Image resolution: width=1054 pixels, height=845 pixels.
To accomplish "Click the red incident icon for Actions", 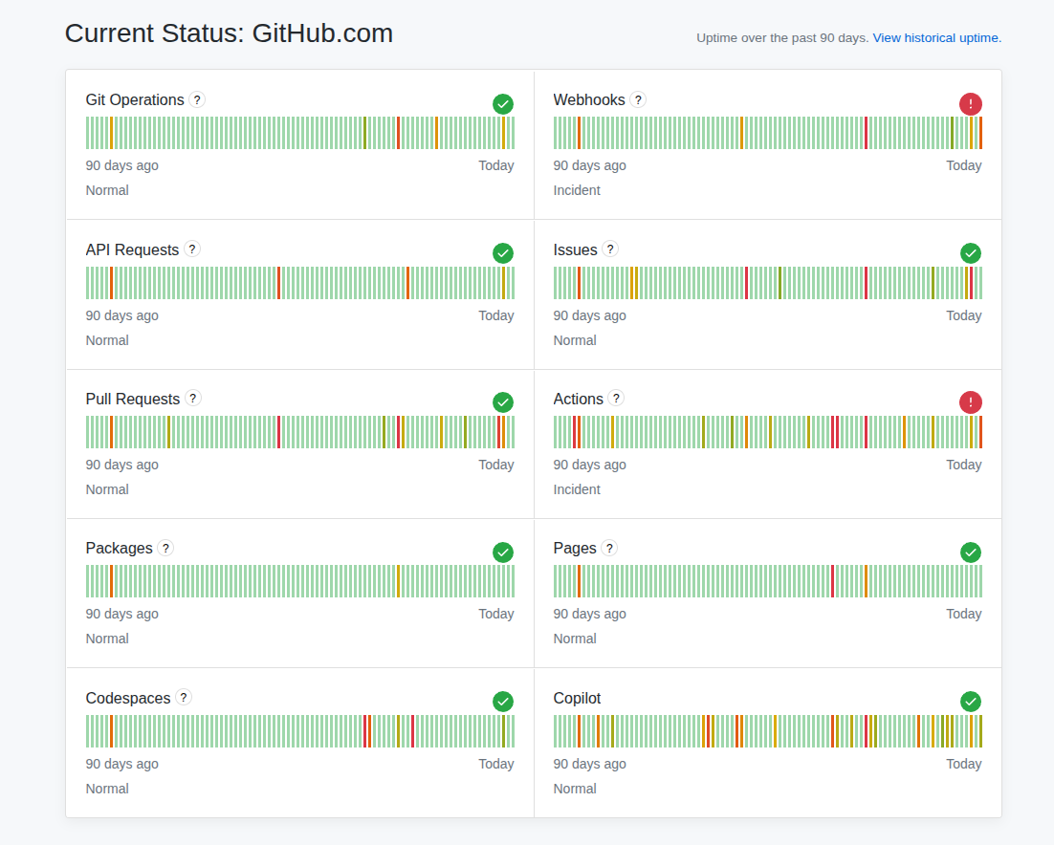I will (x=971, y=402).
